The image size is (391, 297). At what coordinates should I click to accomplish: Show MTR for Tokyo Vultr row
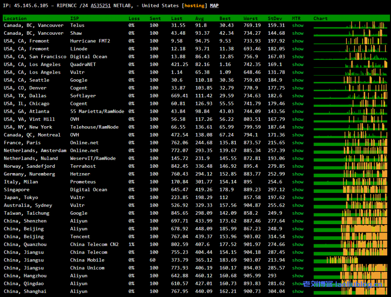[297, 197]
